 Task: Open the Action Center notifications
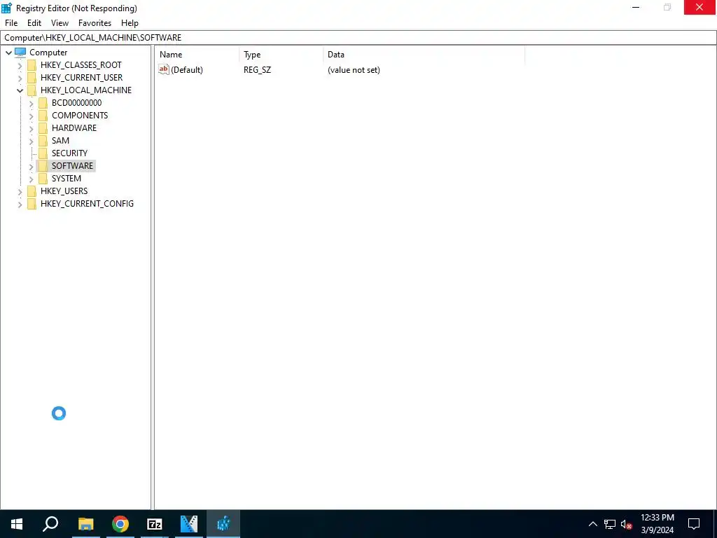coord(694,524)
